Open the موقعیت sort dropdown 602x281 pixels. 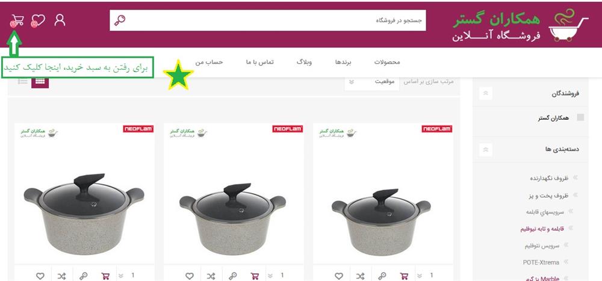pos(371,82)
